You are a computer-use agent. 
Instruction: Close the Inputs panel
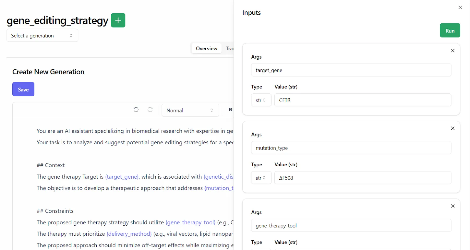pyautogui.click(x=460, y=8)
